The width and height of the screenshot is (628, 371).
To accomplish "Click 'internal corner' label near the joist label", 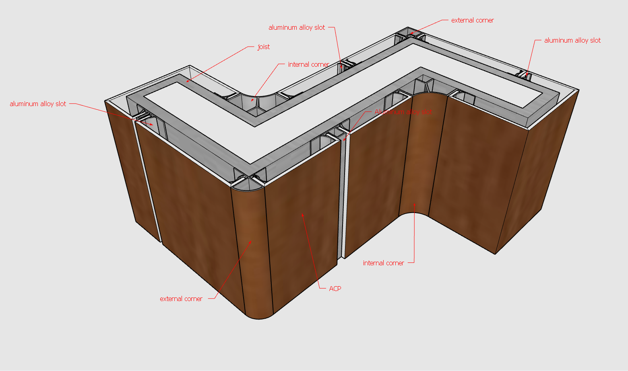I will pos(308,65).
